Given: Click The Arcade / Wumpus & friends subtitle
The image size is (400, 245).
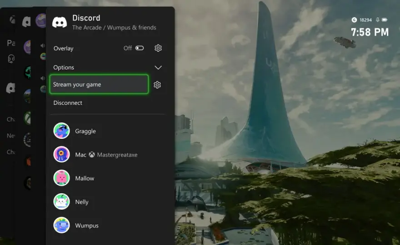Looking at the screenshot, I should tap(114, 28).
